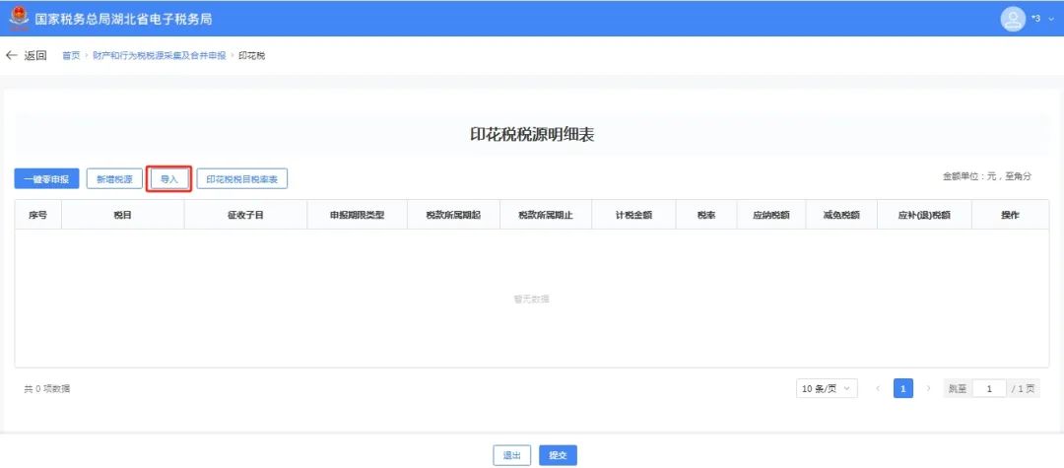Navigate to 财产和行为税税源采集及合并申报 breadcrumb
The width and height of the screenshot is (1064, 468).
tap(161, 55)
